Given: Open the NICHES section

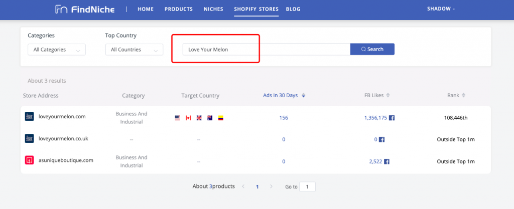Looking at the screenshot, I should tap(213, 9).
